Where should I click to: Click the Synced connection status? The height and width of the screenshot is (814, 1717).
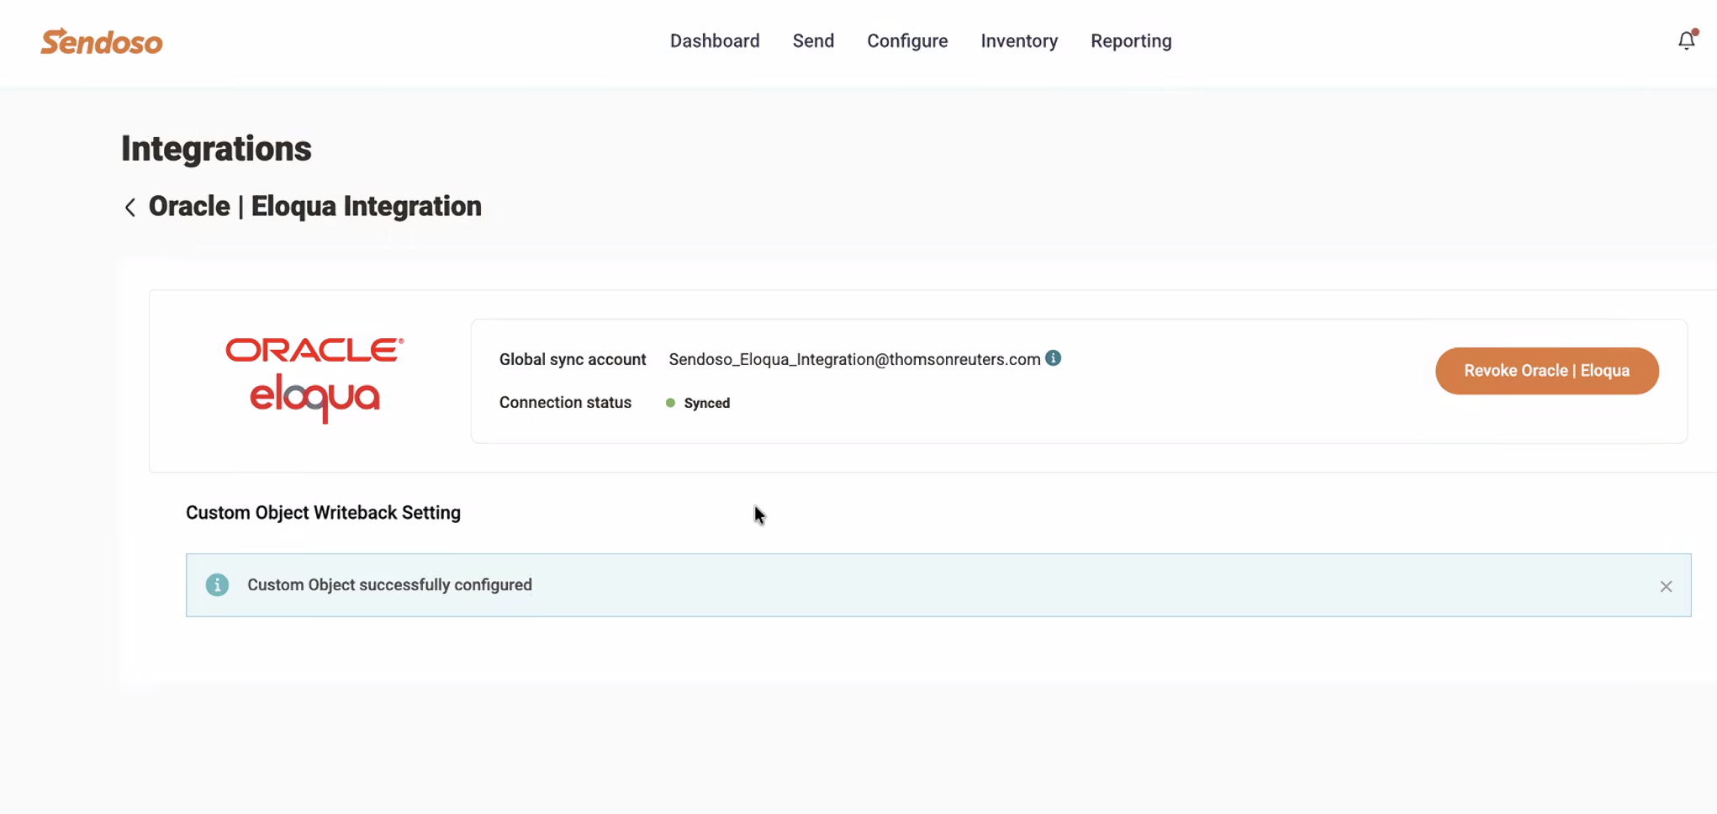(706, 403)
